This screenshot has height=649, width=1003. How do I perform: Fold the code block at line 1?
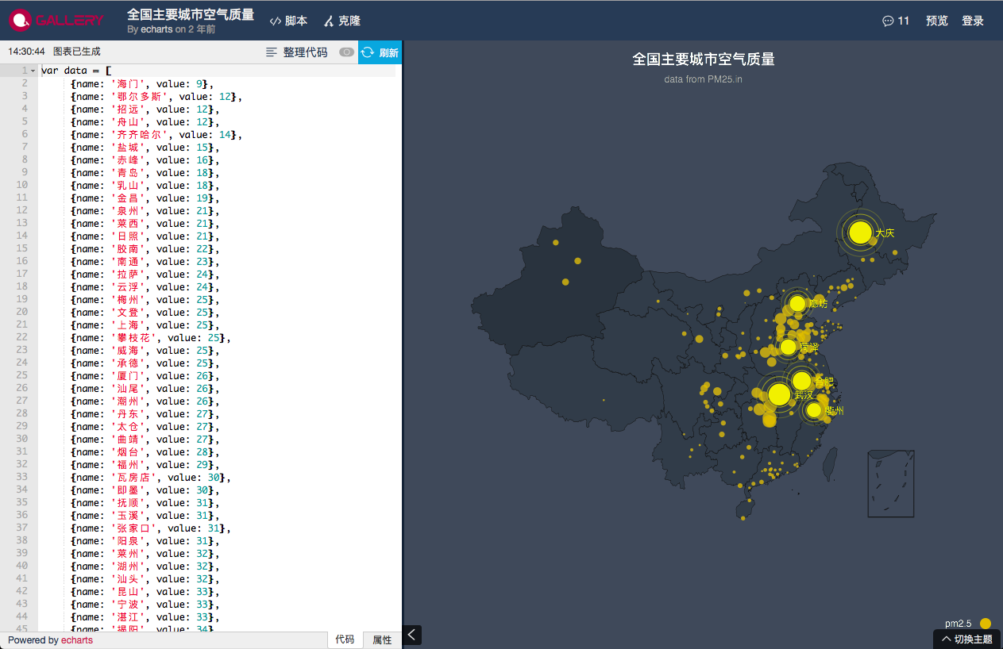coord(33,71)
